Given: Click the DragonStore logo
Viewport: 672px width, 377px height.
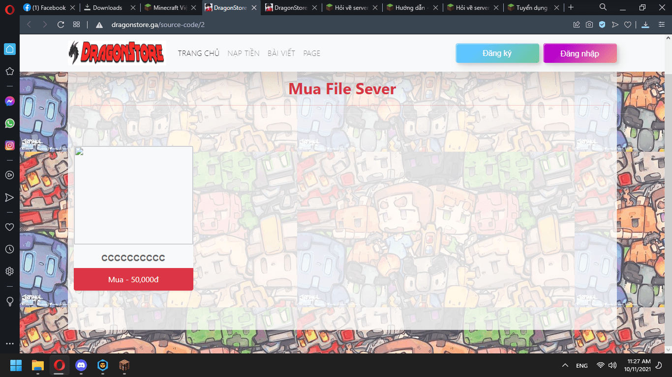Looking at the screenshot, I should coord(117,53).
